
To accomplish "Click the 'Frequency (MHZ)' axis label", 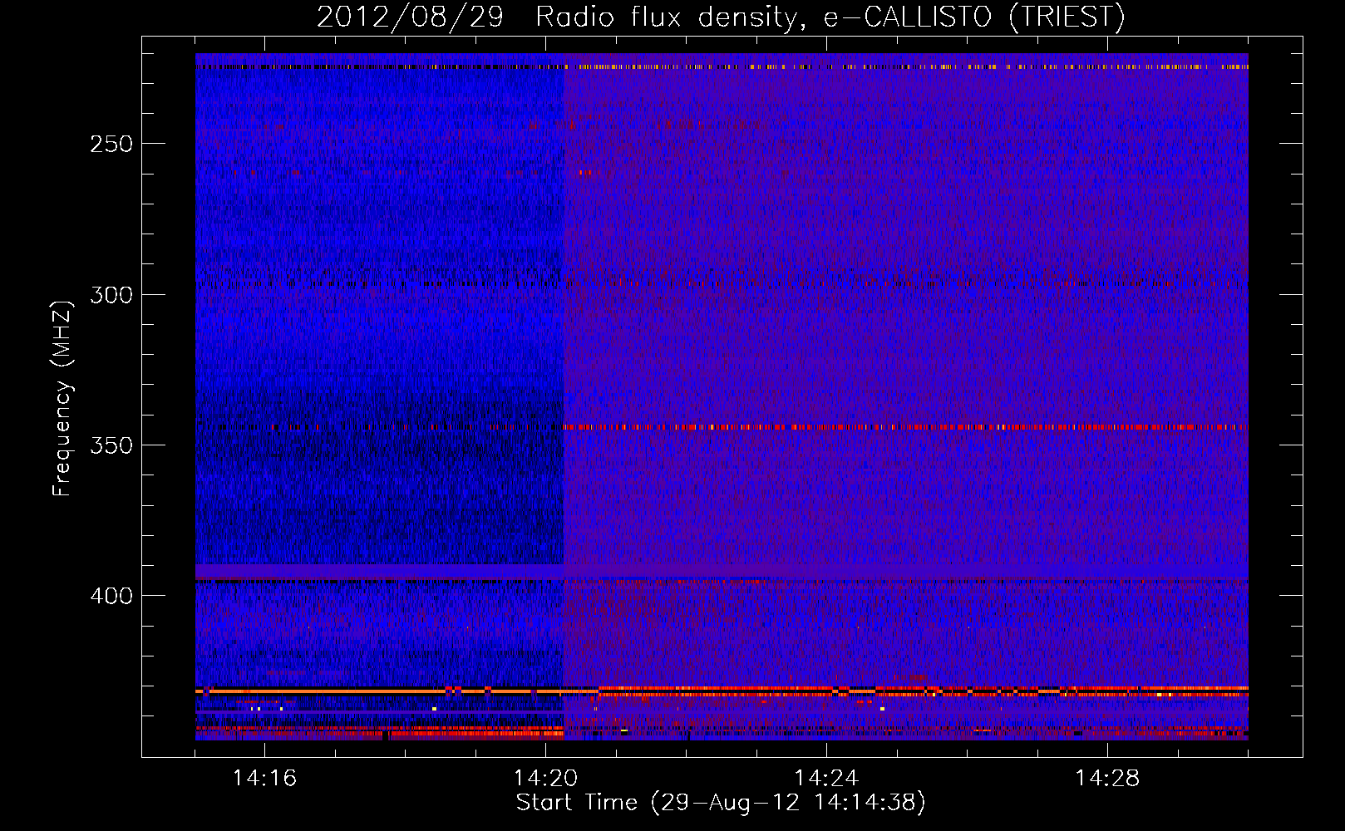I will 62,398.
